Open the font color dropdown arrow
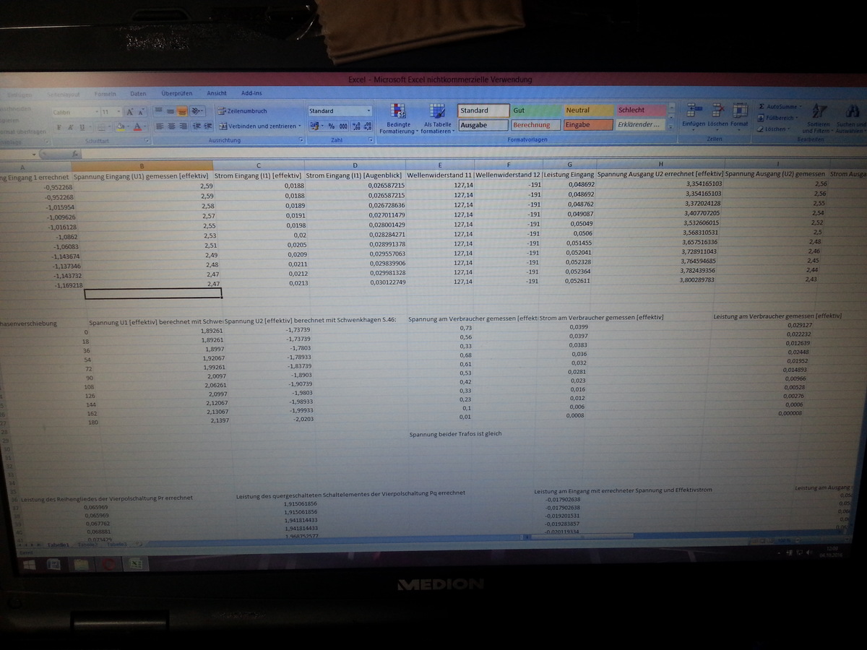 coord(145,127)
